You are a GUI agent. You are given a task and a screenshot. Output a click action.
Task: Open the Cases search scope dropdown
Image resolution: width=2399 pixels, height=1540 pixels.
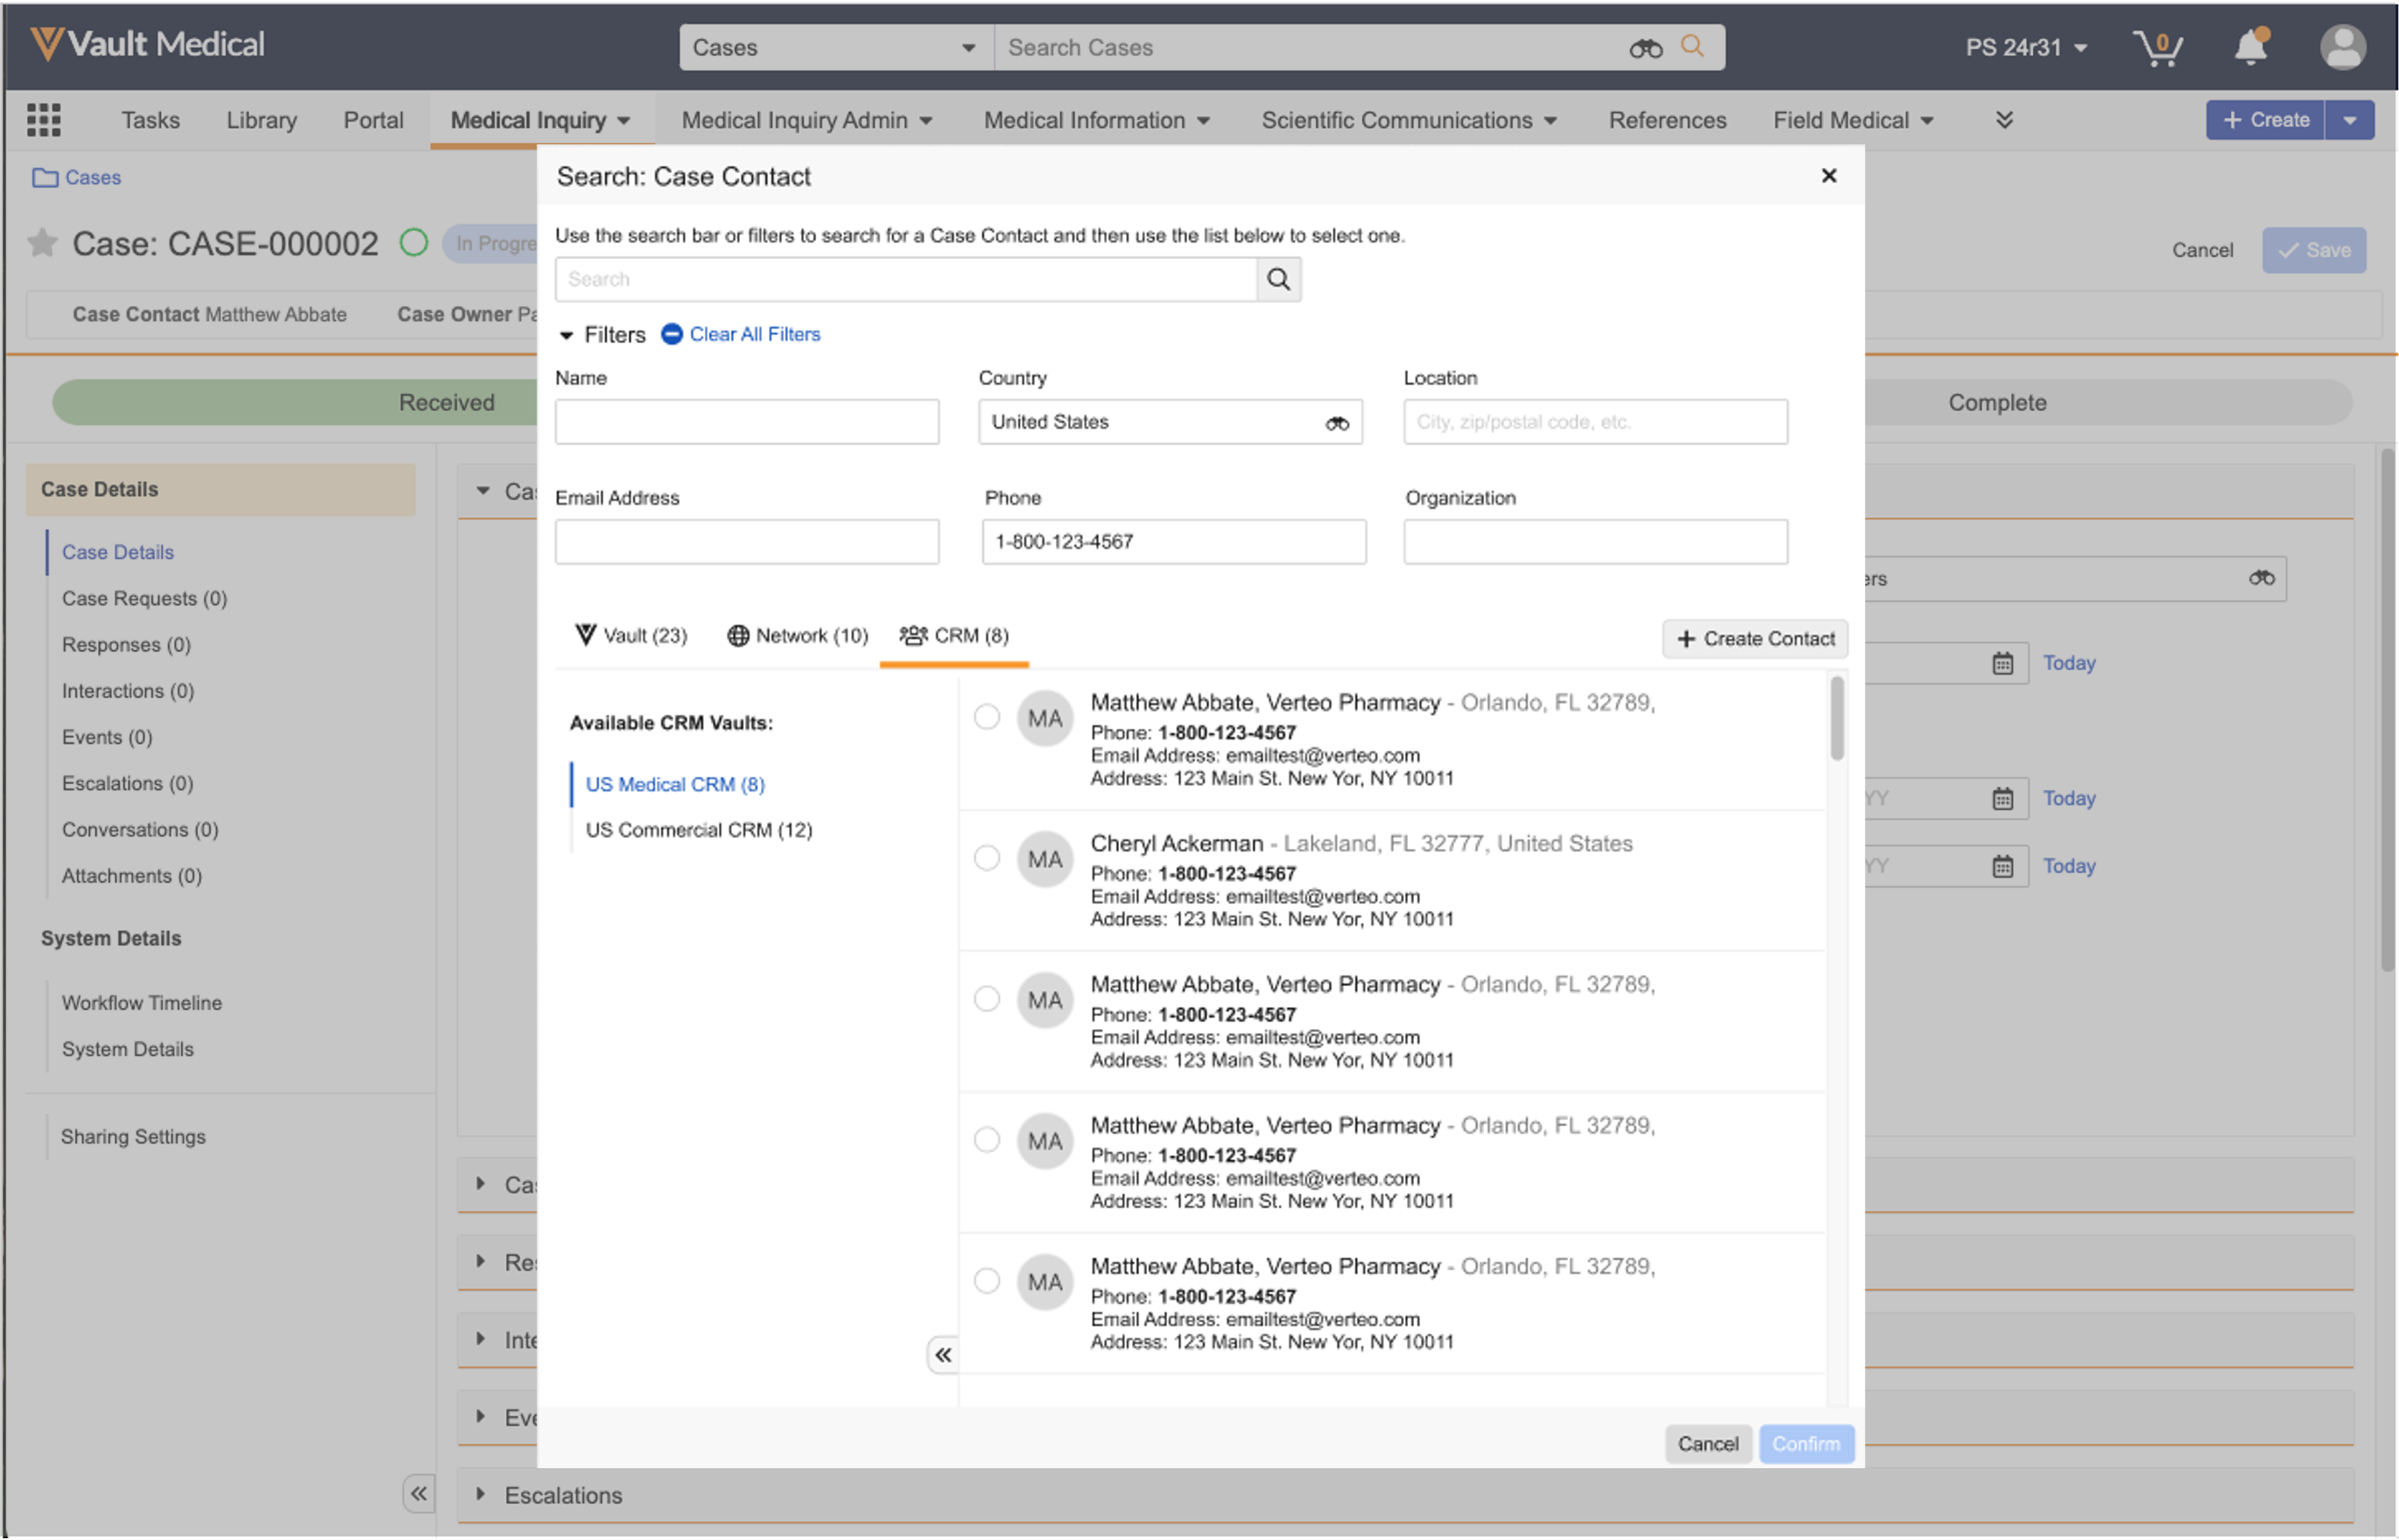click(x=836, y=48)
